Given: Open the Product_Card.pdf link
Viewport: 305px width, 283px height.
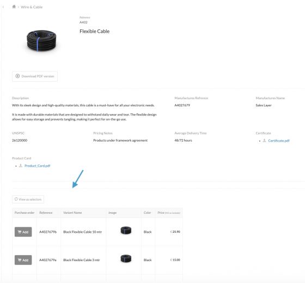Looking at the screenshot, I should pos(38,166).
